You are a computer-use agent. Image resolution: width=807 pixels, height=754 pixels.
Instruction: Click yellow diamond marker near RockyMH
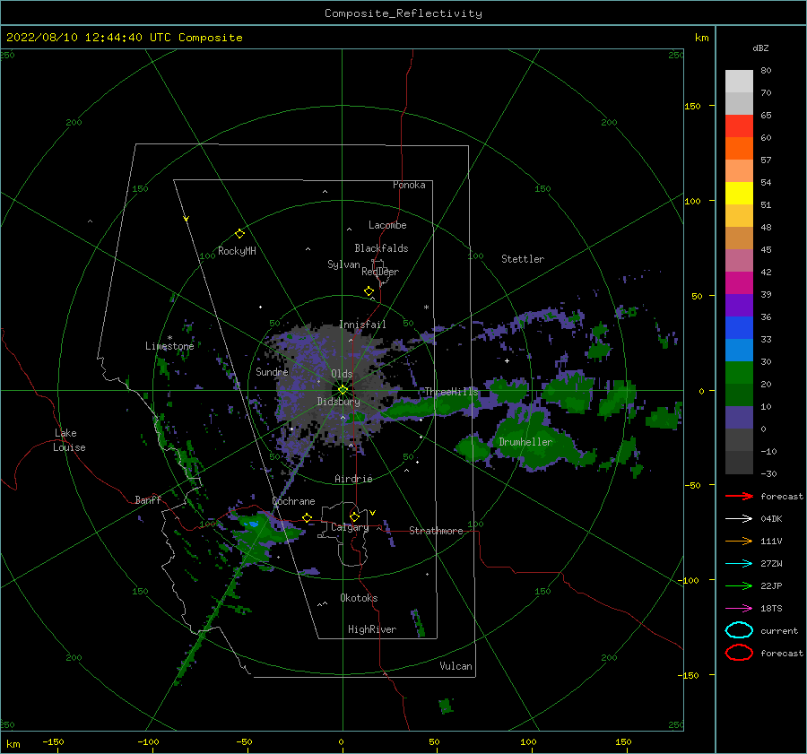click(x=239, y=234)
